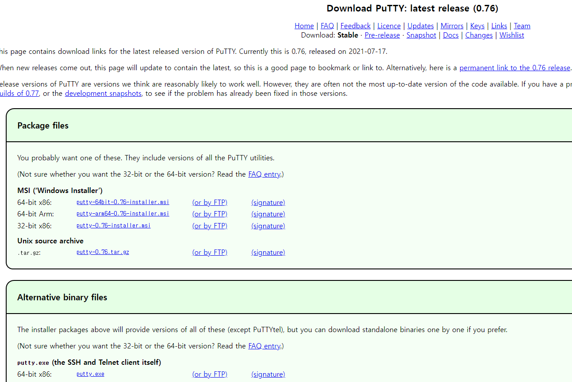The width and height of the screenshot is (572, 382).
Task: Open the Docs link
Action: 451,35
